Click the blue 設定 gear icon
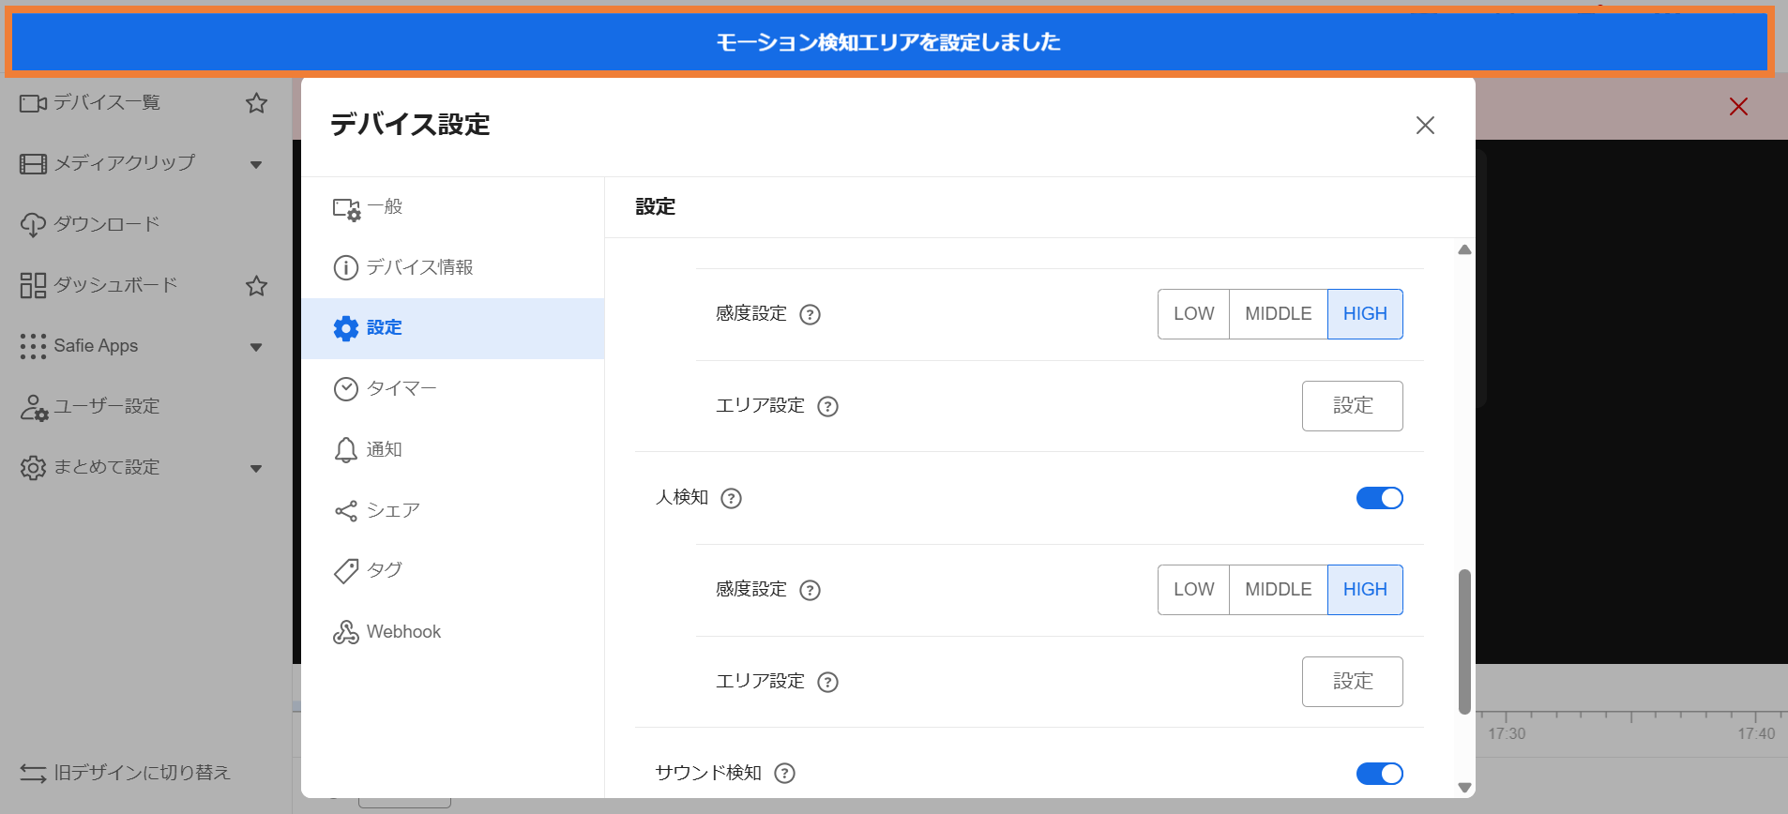The height and width of the screenshot is (814, 1788). point(346,328)
